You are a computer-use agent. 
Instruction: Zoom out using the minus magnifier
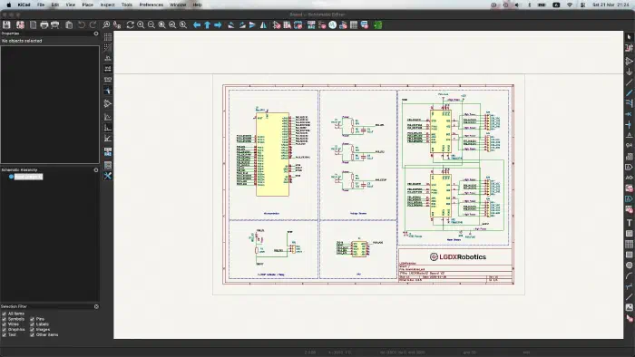(x=151, y=25)
